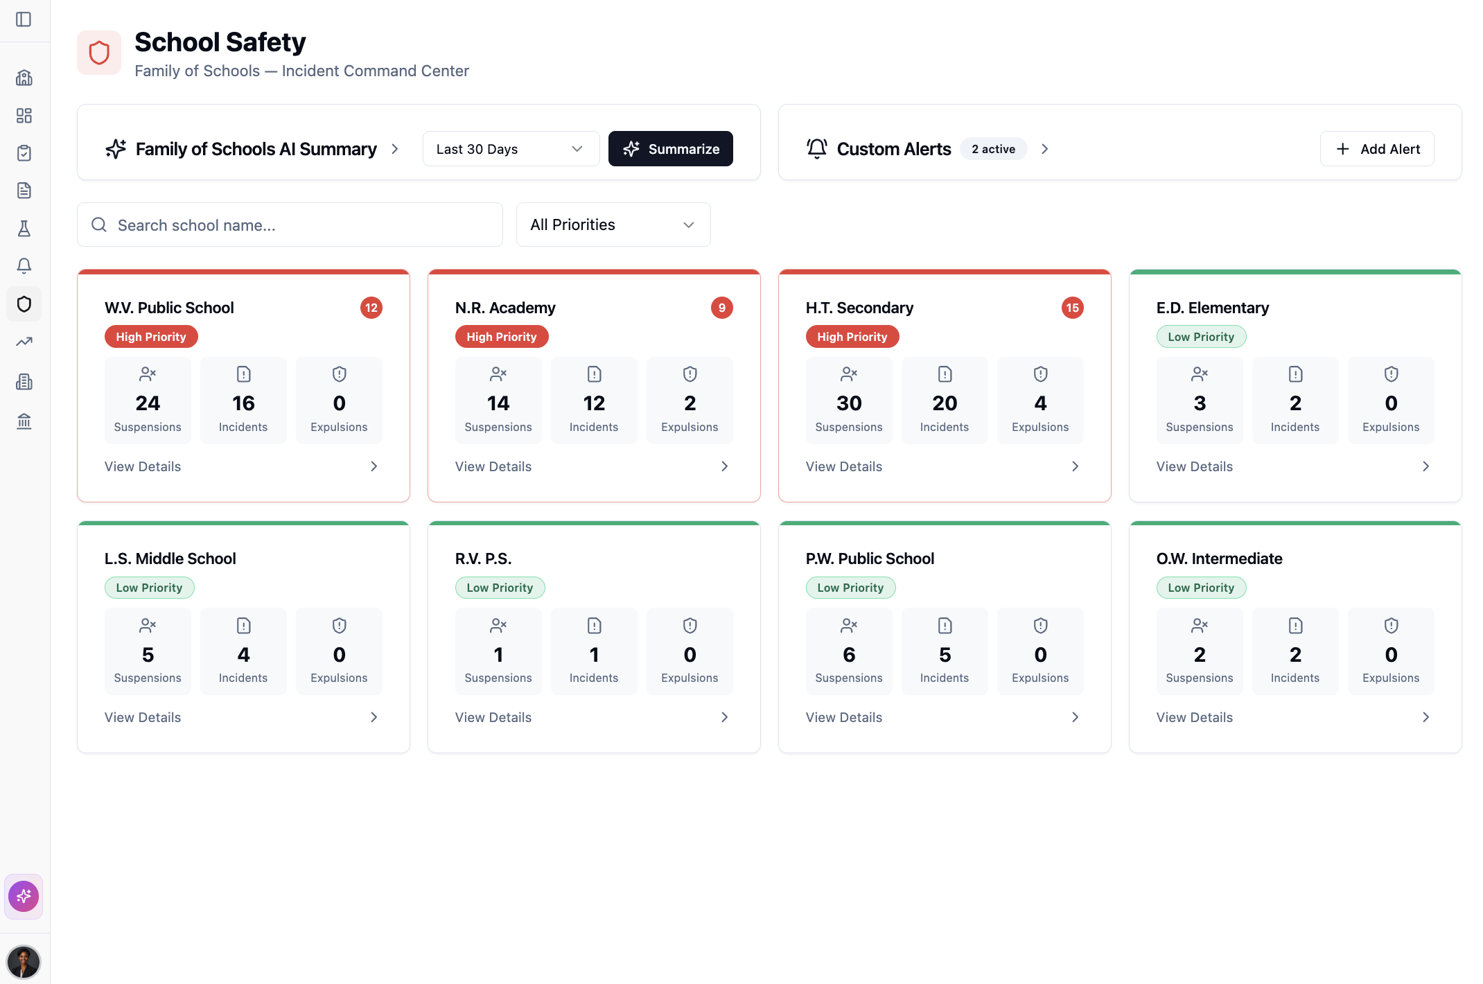Open the school home sidebar icon
Viewport: 1483px width, 984px height.
(x=24, y=78)
